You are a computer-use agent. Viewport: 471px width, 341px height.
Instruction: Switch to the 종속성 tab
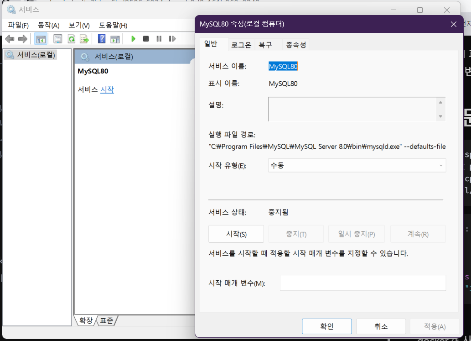[296, 45]
